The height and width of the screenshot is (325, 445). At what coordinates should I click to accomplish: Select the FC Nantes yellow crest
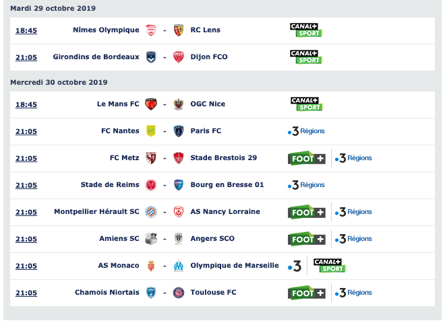pos(151,131)
